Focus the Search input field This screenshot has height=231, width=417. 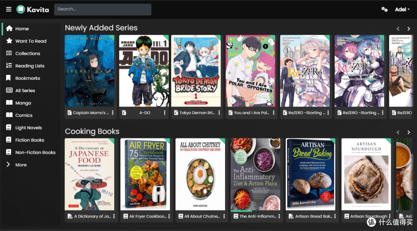103,9
